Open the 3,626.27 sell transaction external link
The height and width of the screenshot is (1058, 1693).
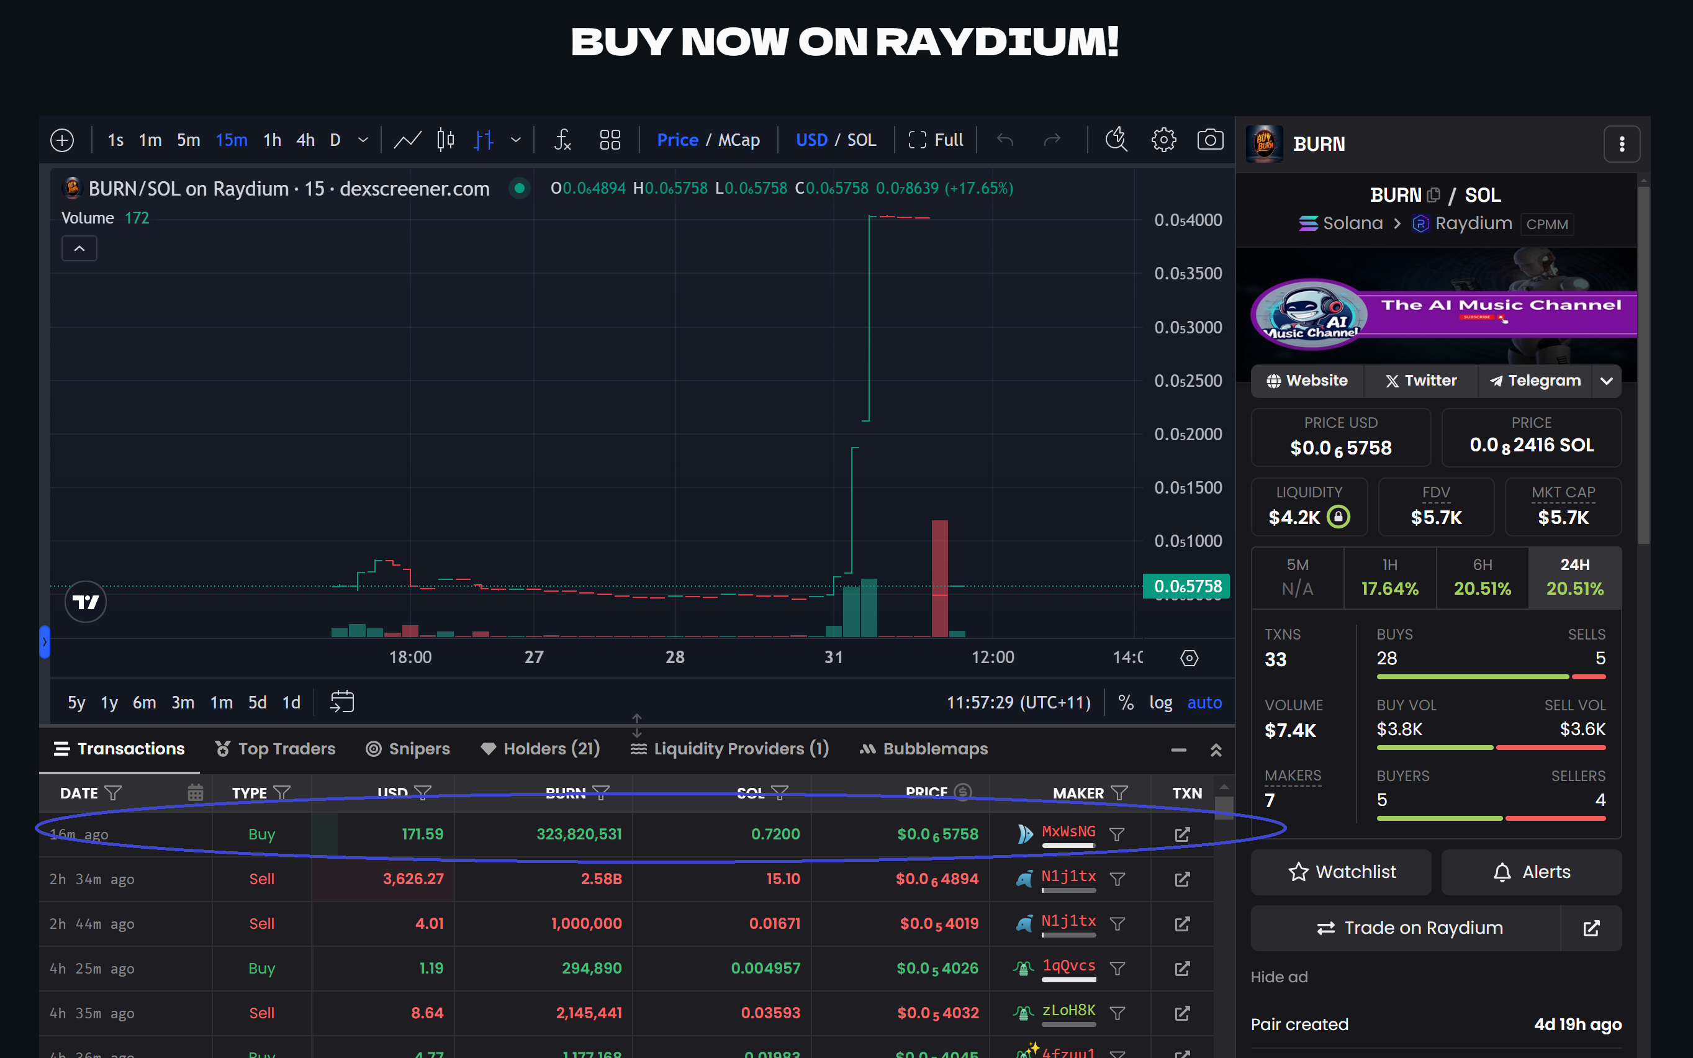(x=1182, y=879)
